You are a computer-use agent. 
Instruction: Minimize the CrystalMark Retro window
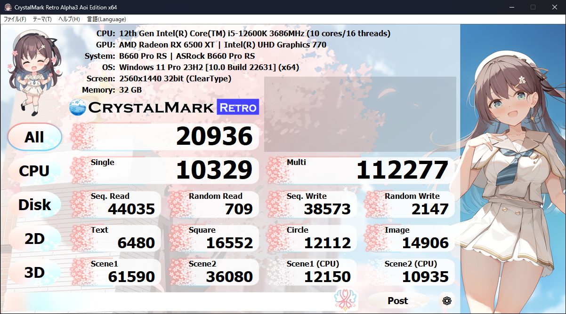click(x=512, y=7)
